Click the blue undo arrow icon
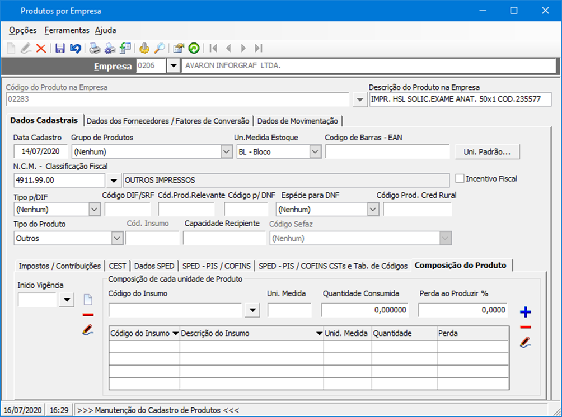562x417 pixels. click(75, 48)
